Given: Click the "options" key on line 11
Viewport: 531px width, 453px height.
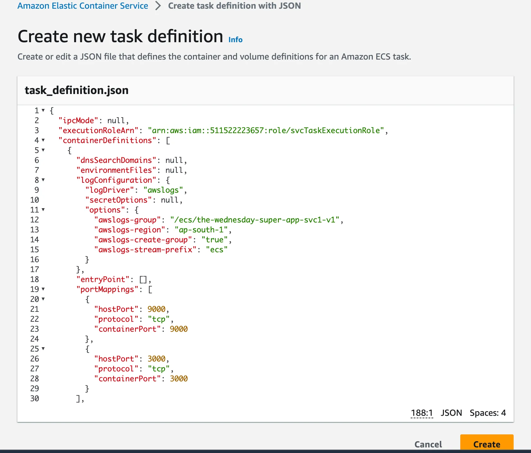Looking at the screenshot, I should [x=105, y=210].
